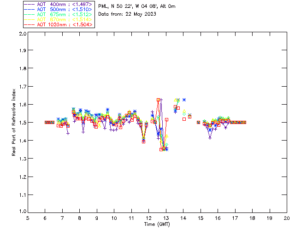Screen dimensions: 295x236
Task: Click the AOT 870nm legend entry
Action: [x=59, y=19]
